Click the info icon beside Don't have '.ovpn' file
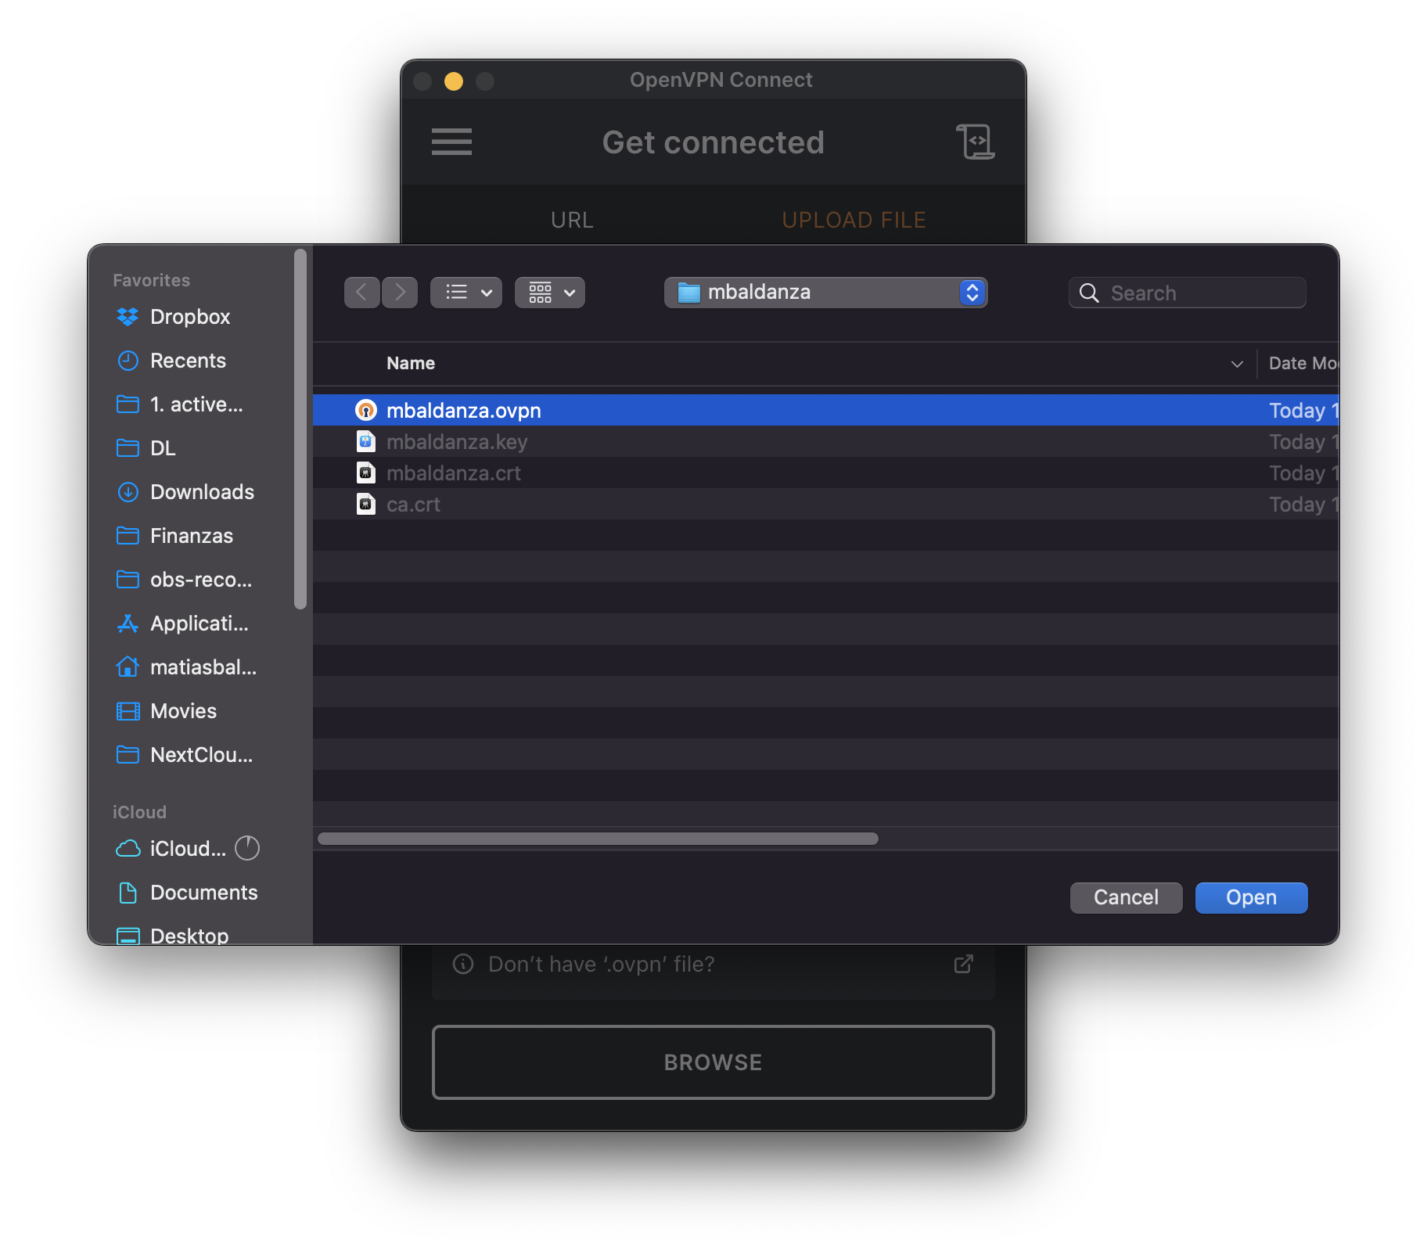Viewport: 1427px width, 1247px height. click(x=463, y=964)
